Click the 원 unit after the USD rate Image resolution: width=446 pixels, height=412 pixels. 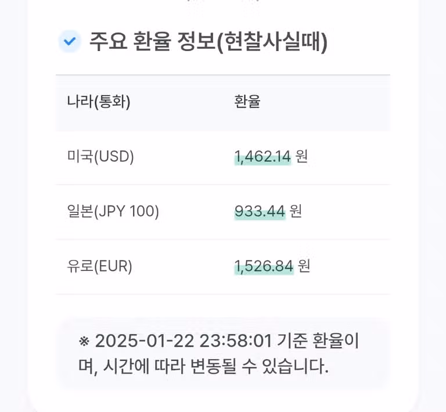click(301, 156)
